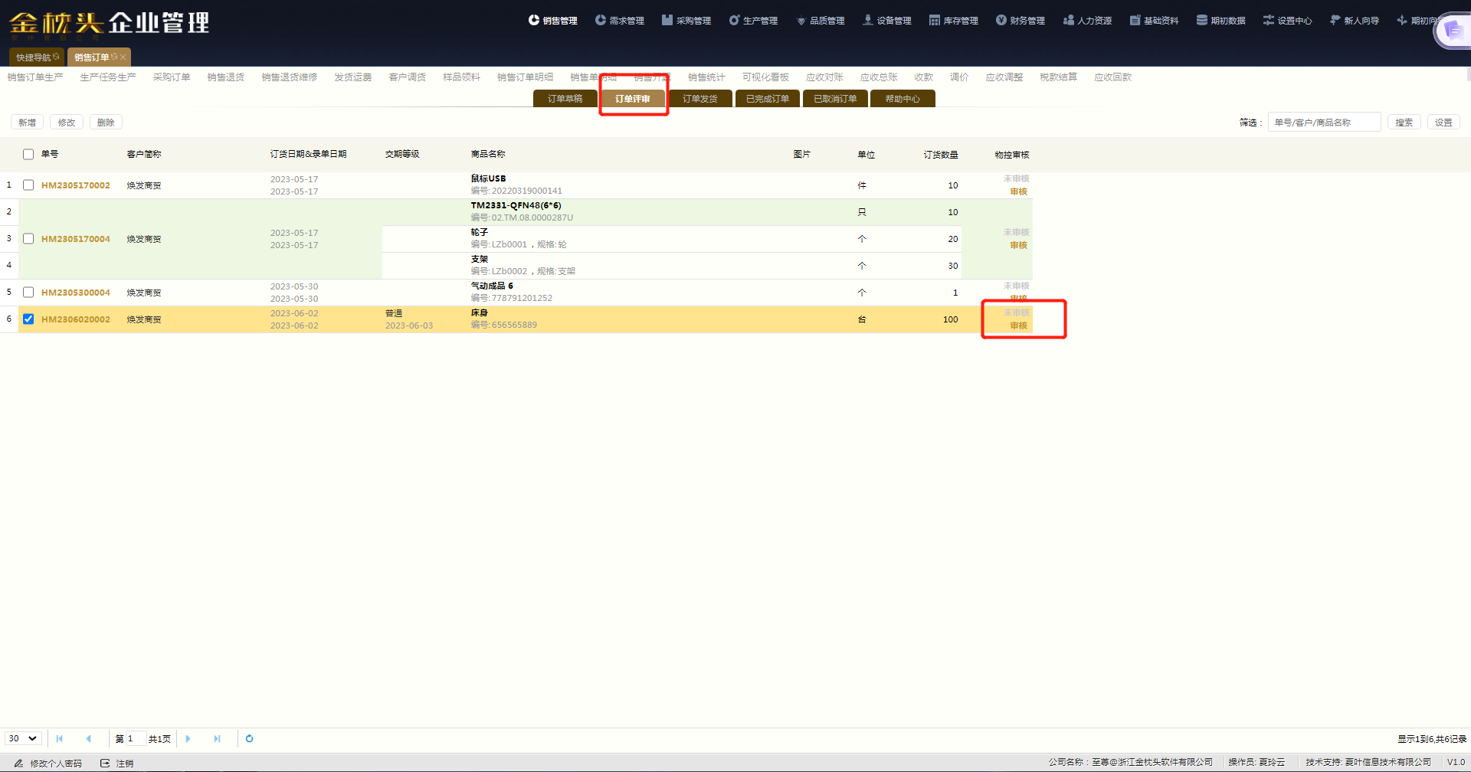Open the 新人向导 module icon
This screenshot has width=1471, height=772.
pyautogui.click(x=1335, y=20)
